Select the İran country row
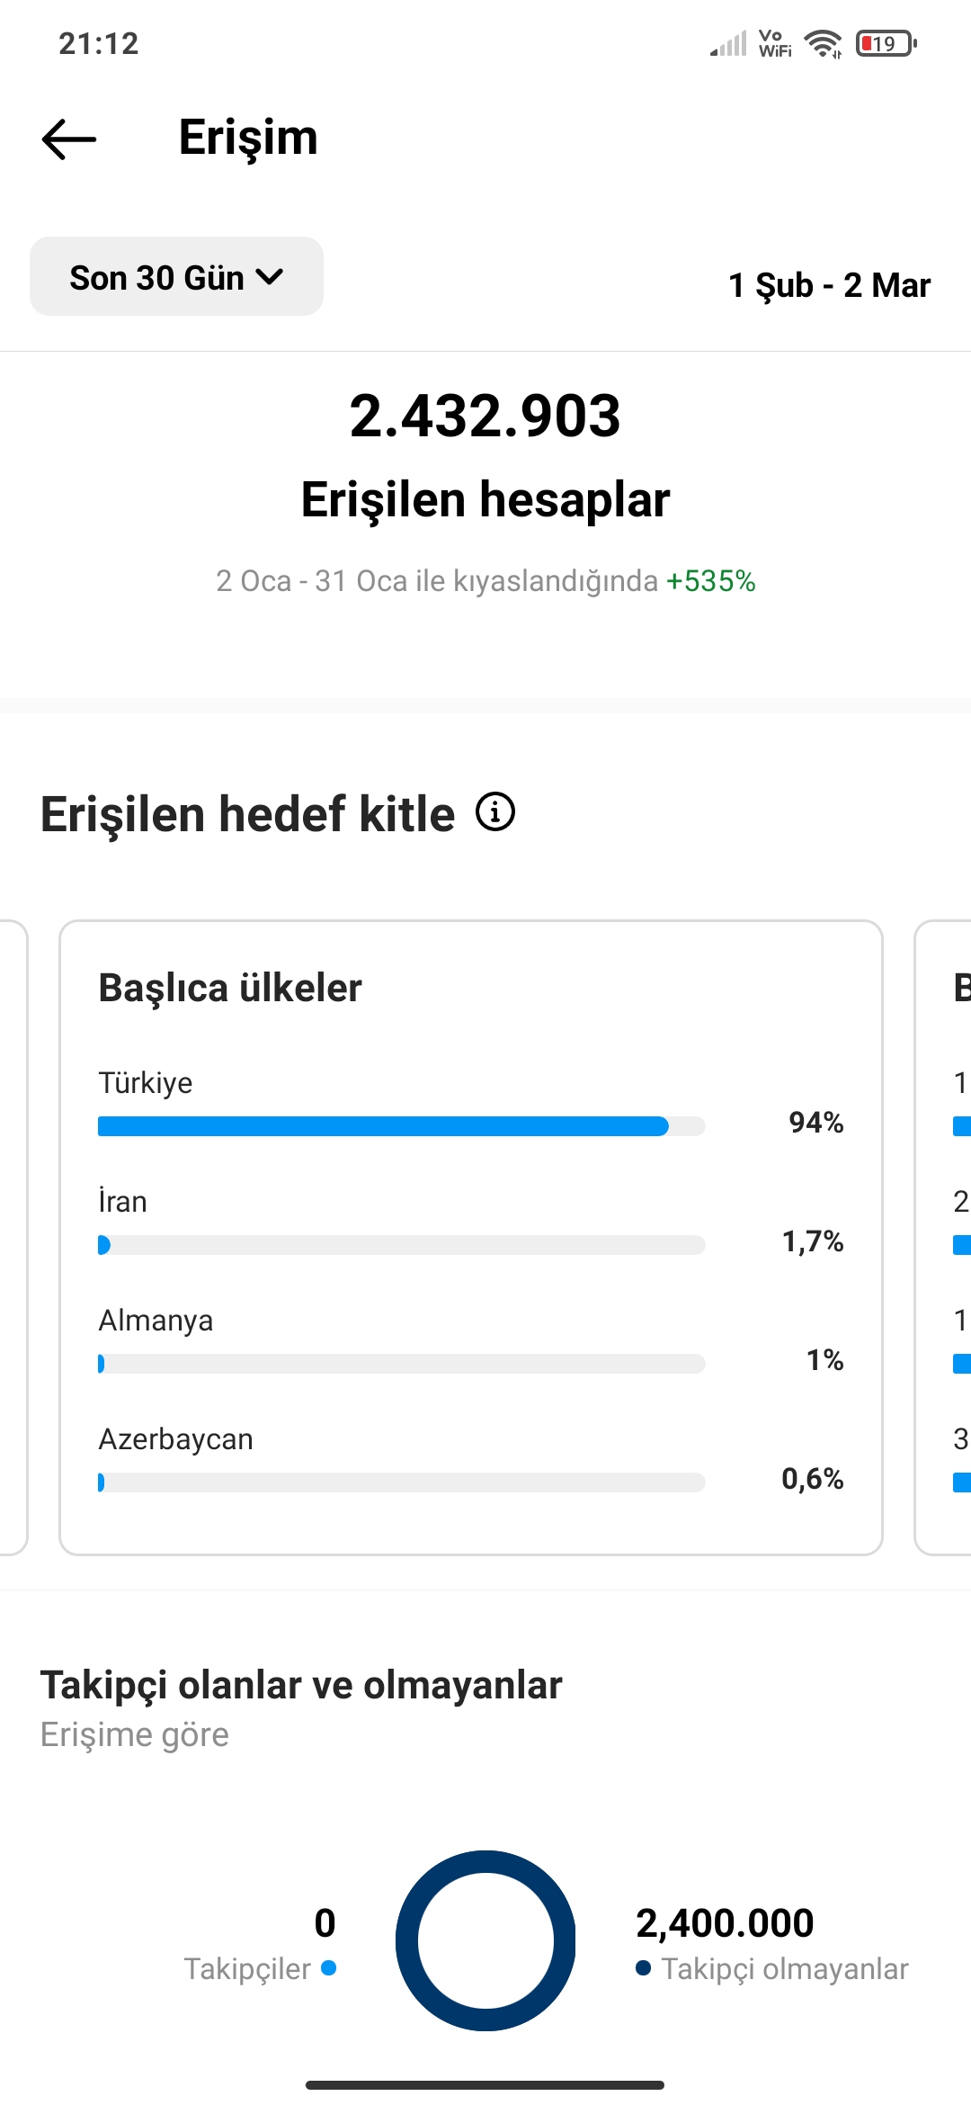The height and width of the screenshot is (2105, 971). click(471, 1223)
